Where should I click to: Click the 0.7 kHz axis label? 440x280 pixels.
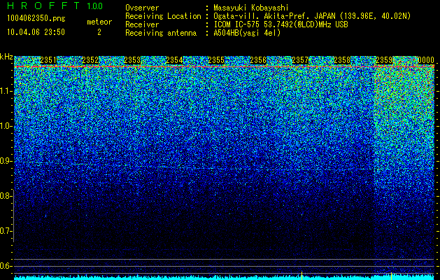click(x=6, y=231)
